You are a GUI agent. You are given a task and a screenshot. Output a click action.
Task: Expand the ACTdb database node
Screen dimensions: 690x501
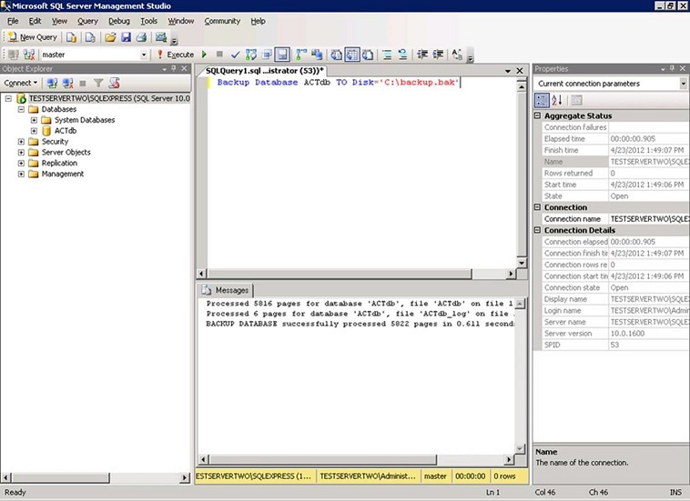pos(34,131)
